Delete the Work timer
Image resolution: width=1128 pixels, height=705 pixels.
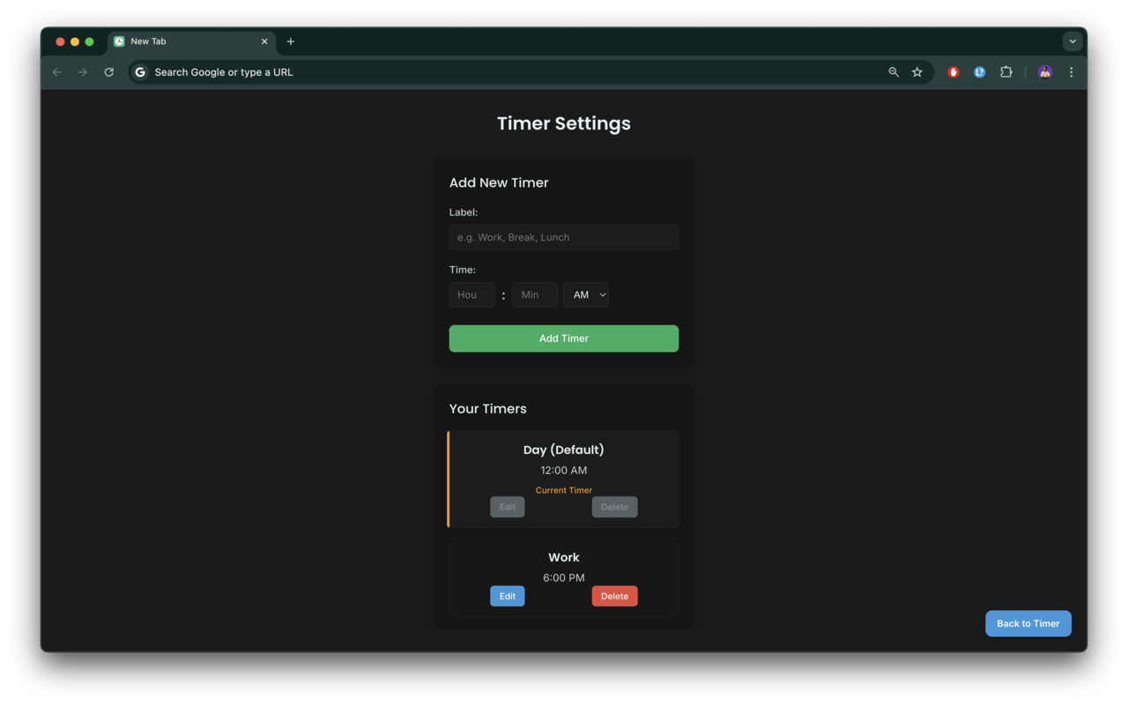point(614,596)
